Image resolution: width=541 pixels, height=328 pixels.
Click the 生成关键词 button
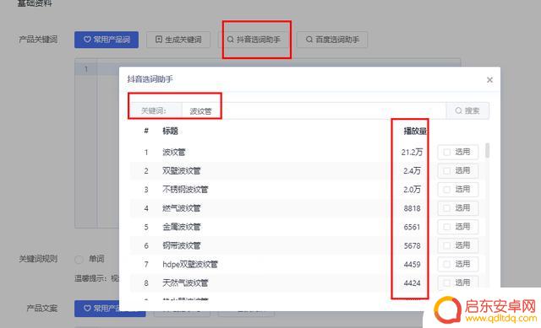coord(178,40)
